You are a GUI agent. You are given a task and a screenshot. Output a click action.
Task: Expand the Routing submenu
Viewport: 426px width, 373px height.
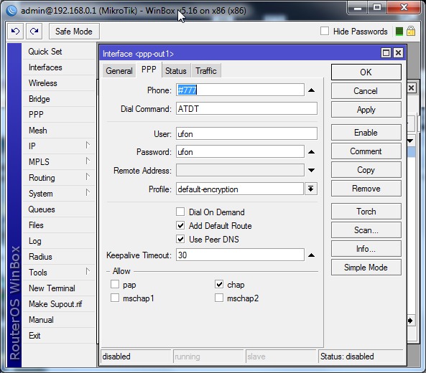coord(88,177)
